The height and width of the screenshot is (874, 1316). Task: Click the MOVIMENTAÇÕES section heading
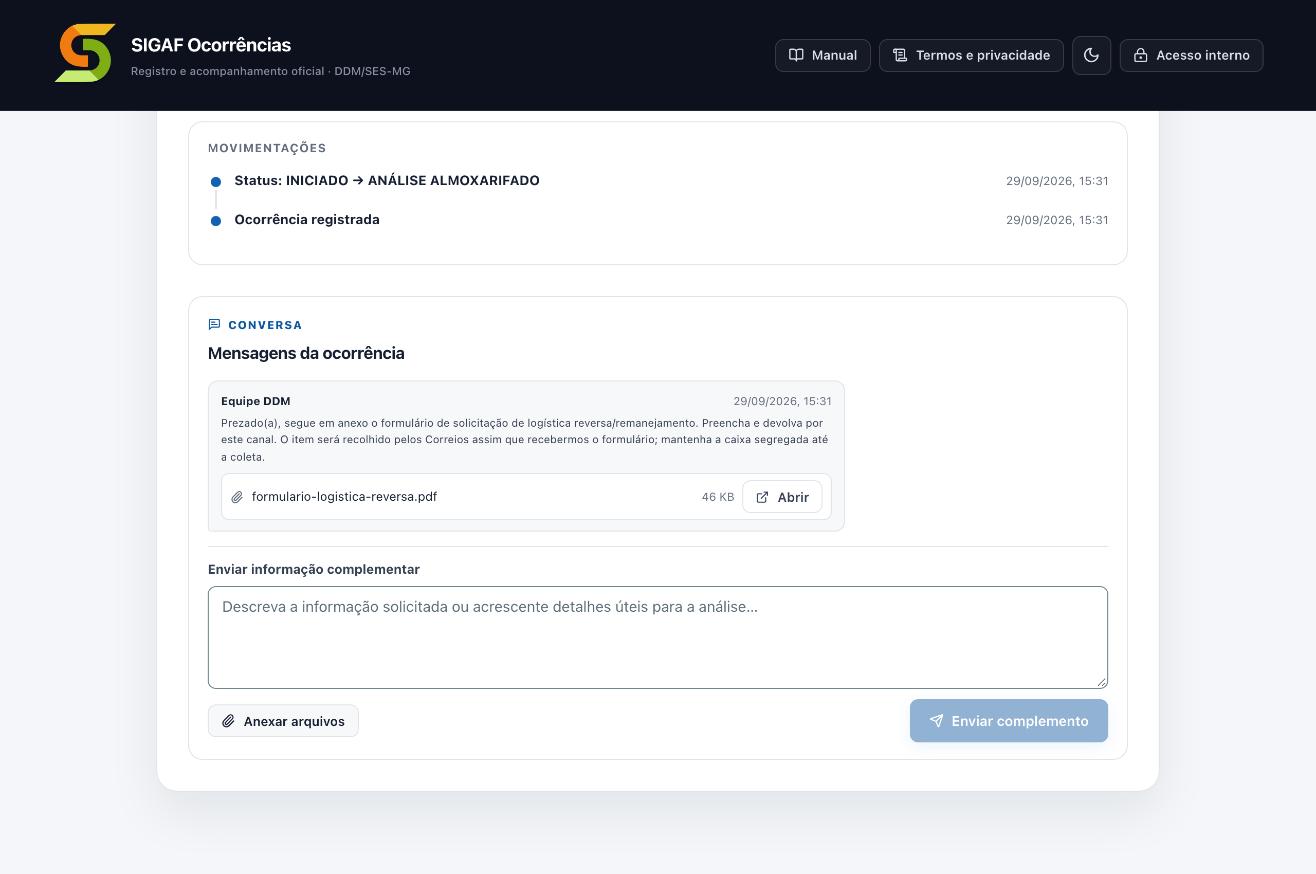click(x=266, y=148)
